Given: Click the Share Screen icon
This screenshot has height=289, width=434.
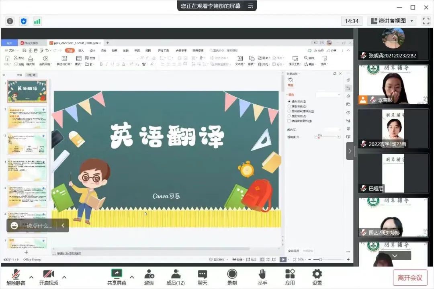Looking at the screenshot, I should (x=117, y=274).
